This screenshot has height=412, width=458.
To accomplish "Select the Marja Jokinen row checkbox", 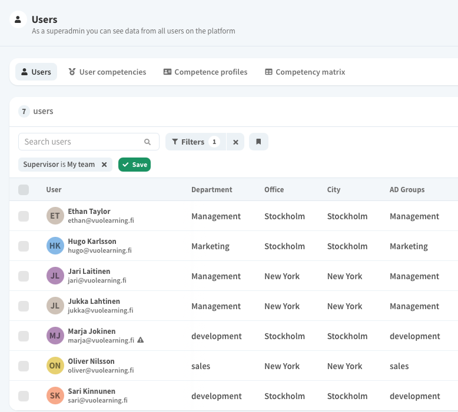I will pos(24,336).
